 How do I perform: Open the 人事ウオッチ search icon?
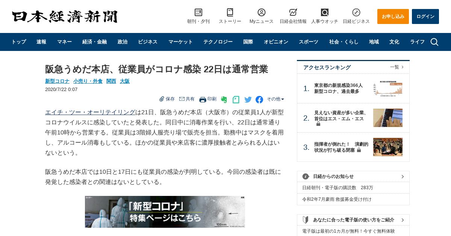coord(325,12)
